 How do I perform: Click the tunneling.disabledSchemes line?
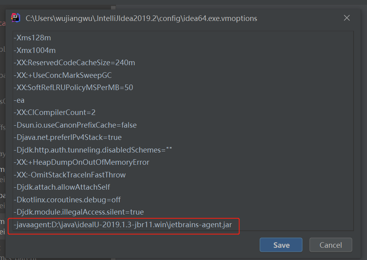[x=93, y=150]
